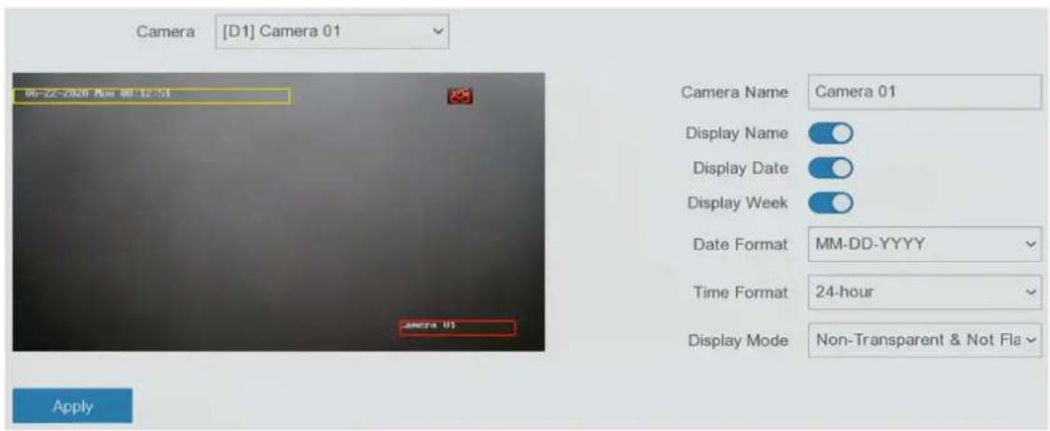Click the 'Time Format' label text
The height and width of the screenshot is (431, 1050).
tap(740, 292)
